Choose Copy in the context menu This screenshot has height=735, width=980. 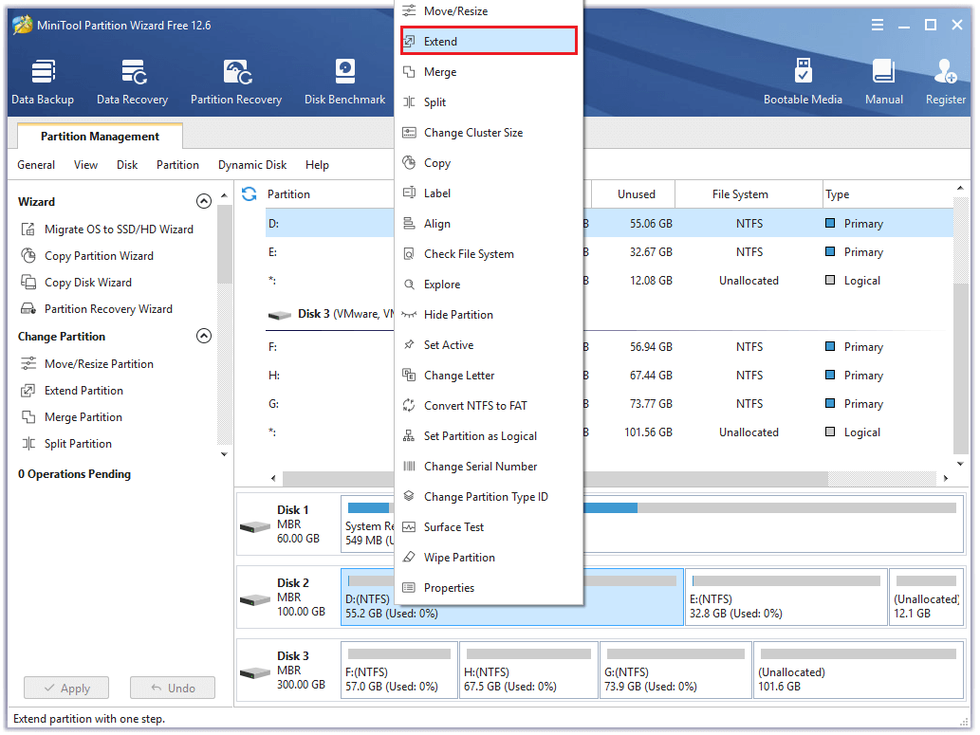pyautogui.click(x=489, y=163)
